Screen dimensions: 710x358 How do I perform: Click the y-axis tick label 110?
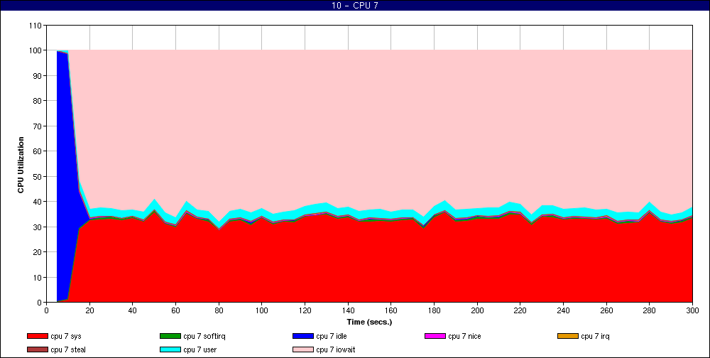point(37,26)
